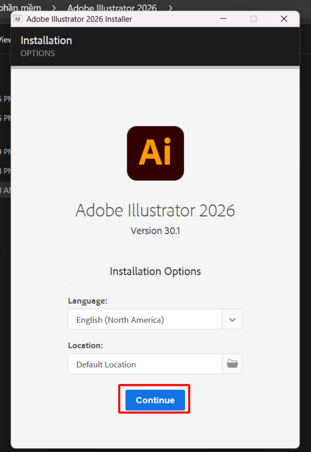The width and height of the screenshot is (311, 452).
Task: Click the installer icon in title bar
Action: click(18, 19)
